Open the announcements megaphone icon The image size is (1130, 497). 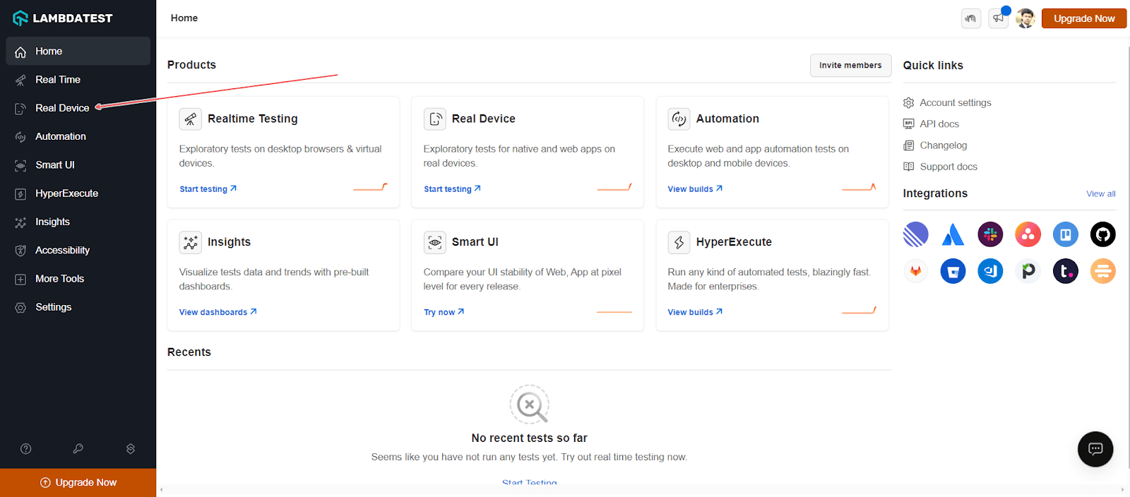(x=999, y=18)
